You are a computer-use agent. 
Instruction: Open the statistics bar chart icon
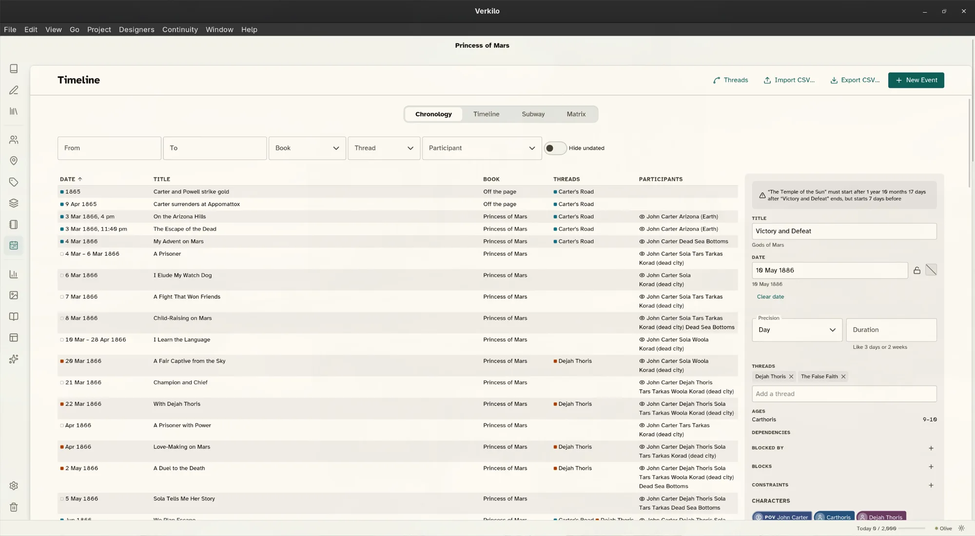coord(14,274)
